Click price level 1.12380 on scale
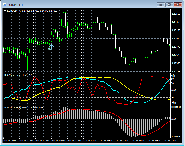The width and height of the screenshot is (185, 146). (176, 63)
